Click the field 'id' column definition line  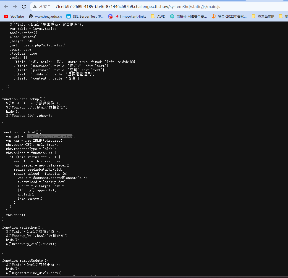click(75, 62)
